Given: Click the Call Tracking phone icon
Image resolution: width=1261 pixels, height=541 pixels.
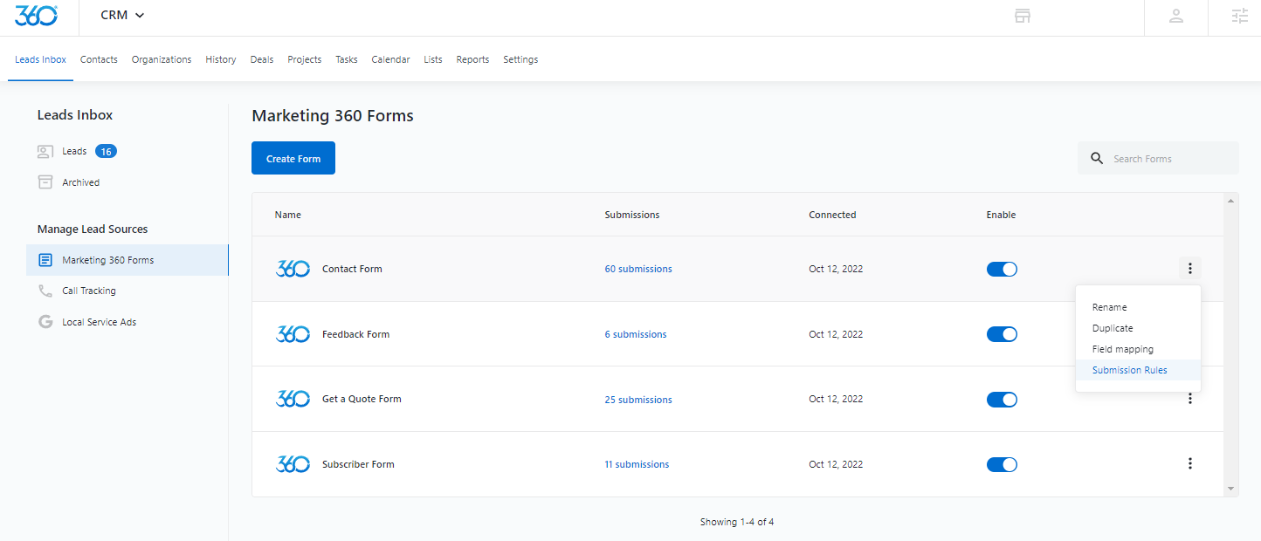Looking at the screenshot, I should (x=45, y=291).
